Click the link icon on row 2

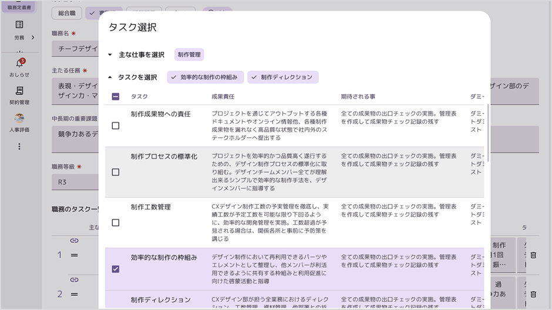click(74, 280)
